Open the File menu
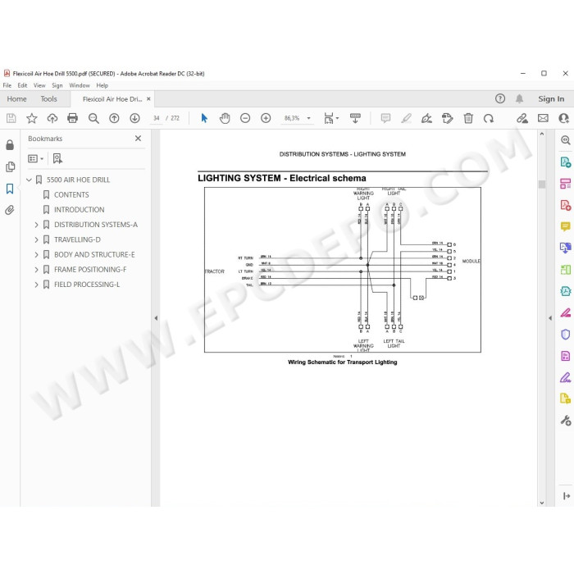The image size is (574, 574). coord(7,85)
